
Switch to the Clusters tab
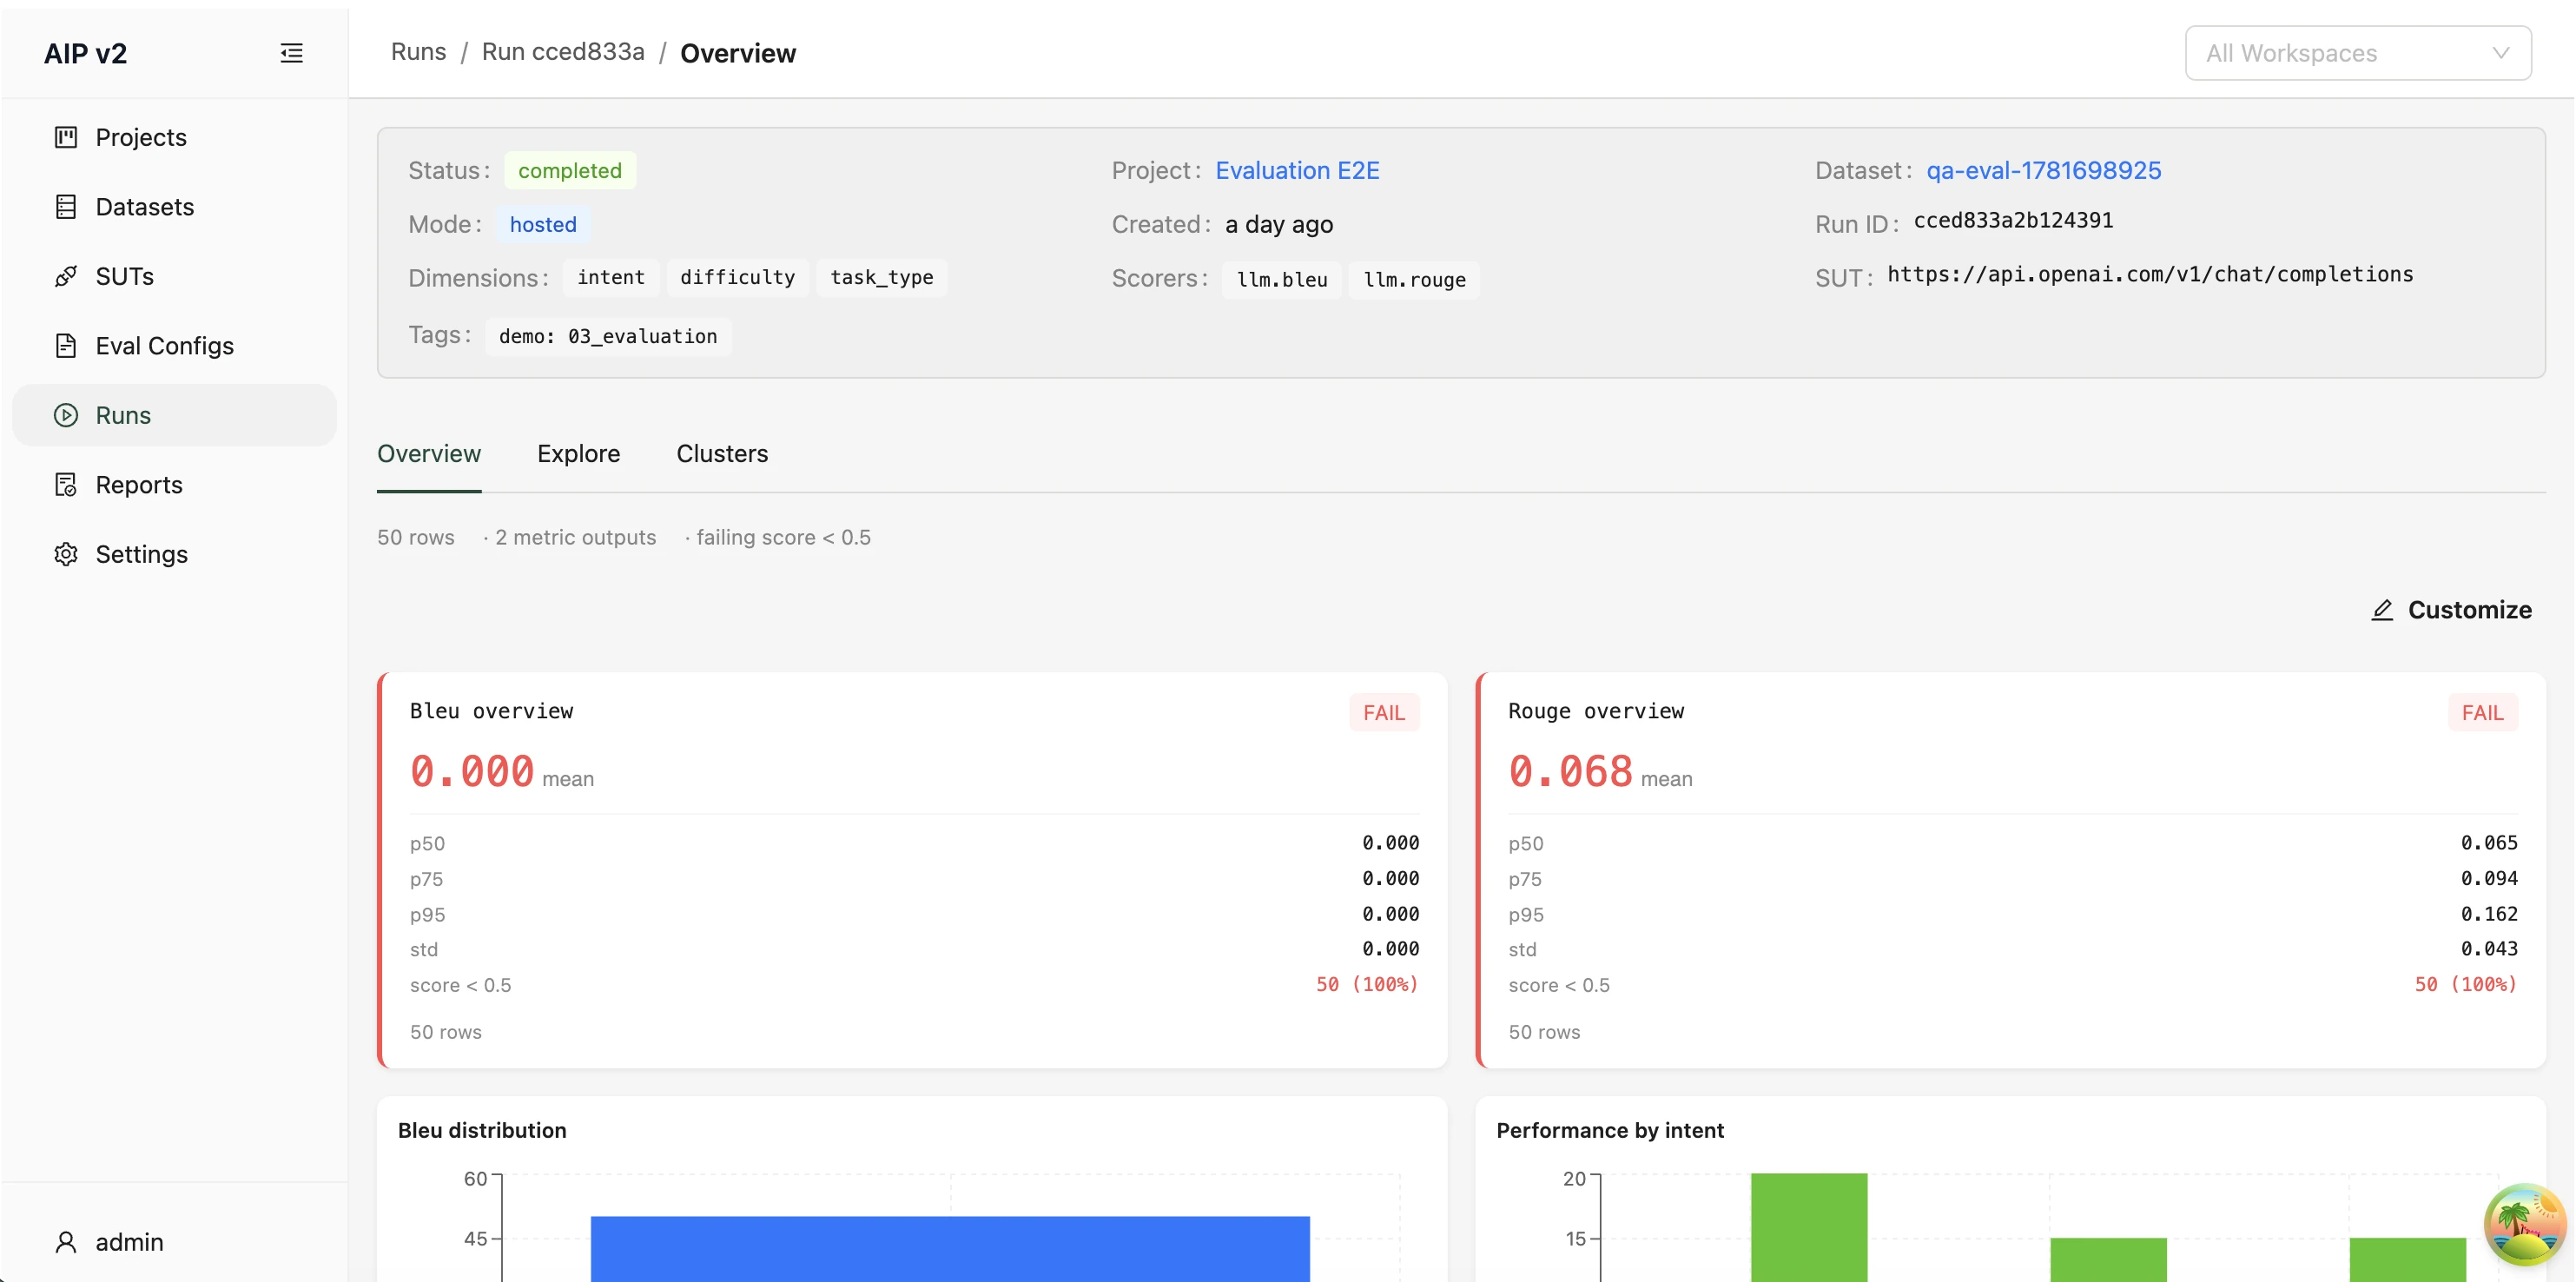pos(722,454)
